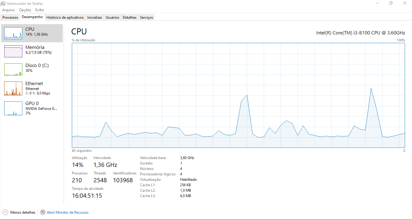This screenshot has height=220, width=412.
Task: Switch to the Serviços tab
Action: pyautogui.click(x=146, y=18)
